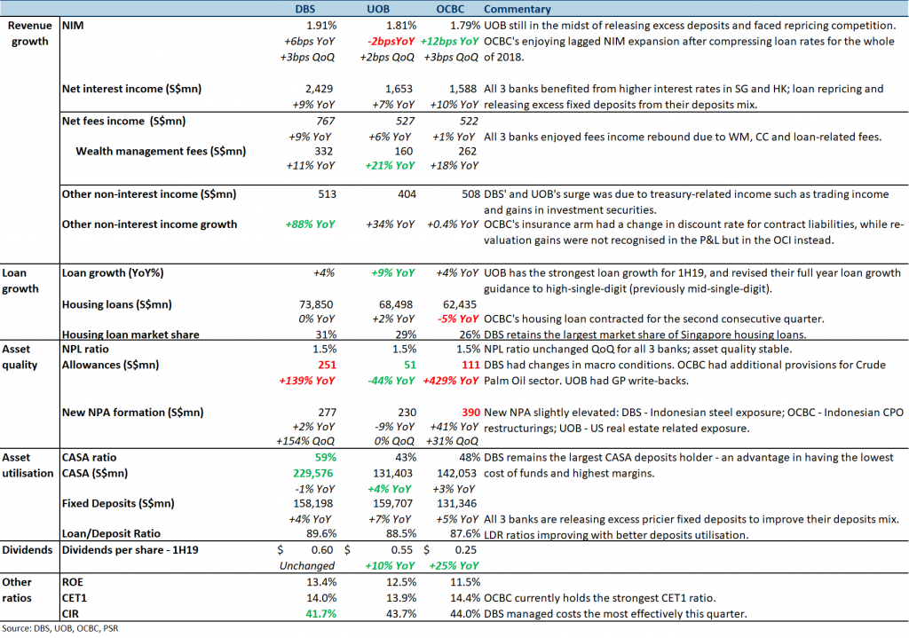Click green UOB allowances value 51
Viewport: 909px width, 638px height.
(410, 365)
